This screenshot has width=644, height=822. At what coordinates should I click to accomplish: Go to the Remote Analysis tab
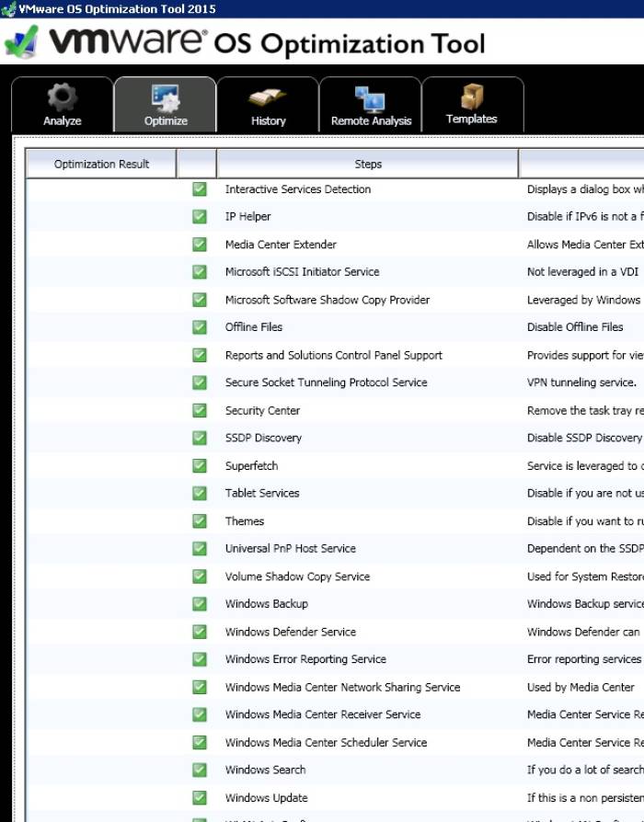click(x=371, y=104)
